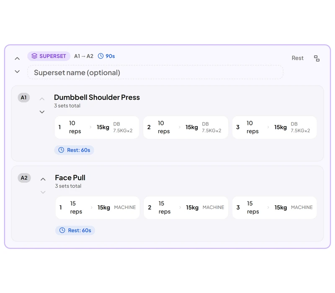
Task: Click clock icon in Shoulder Press rest pill
Action: (x=61, y=150)
